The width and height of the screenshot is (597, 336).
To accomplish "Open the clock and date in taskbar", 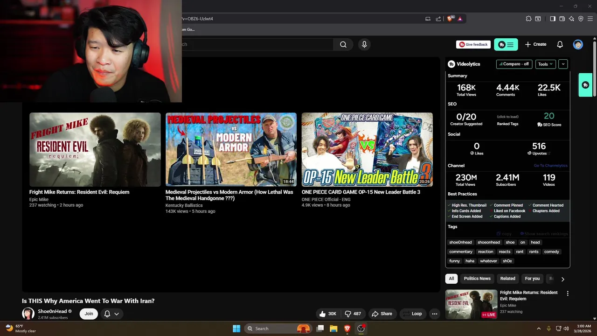I will tap(583, 329).
